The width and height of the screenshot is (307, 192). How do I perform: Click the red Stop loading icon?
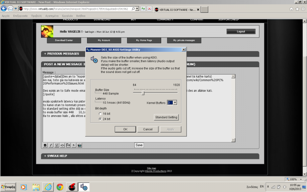coord(149,9)
